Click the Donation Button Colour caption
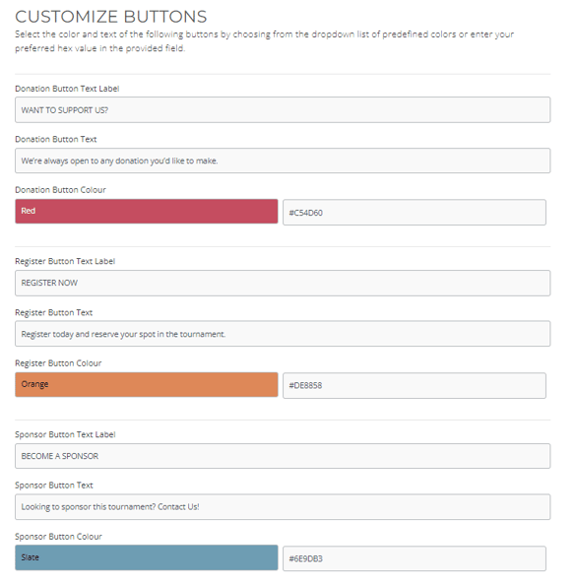This screenshot has height=584, width=576. (x=60, y=190)
